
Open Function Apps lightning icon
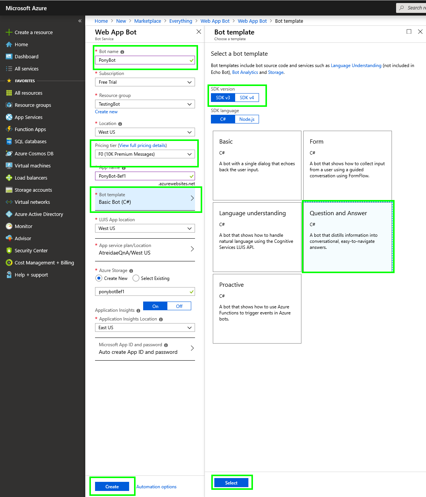point(9,129)
